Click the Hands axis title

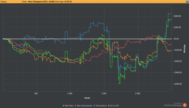point(87,98)
